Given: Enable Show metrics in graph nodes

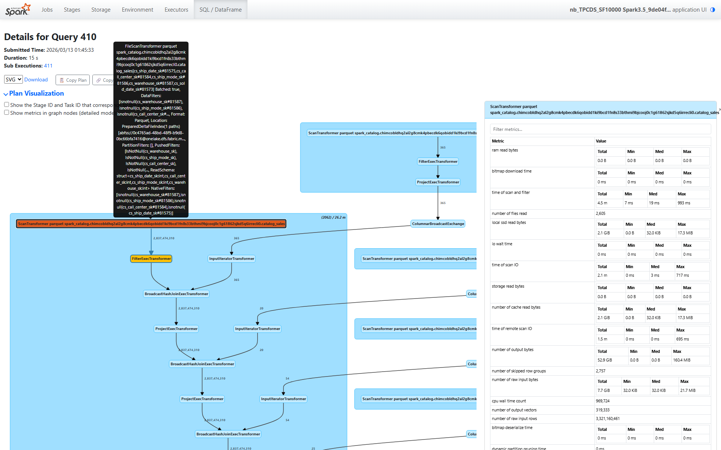Looking at the screenshot, I should click(6, 112).
